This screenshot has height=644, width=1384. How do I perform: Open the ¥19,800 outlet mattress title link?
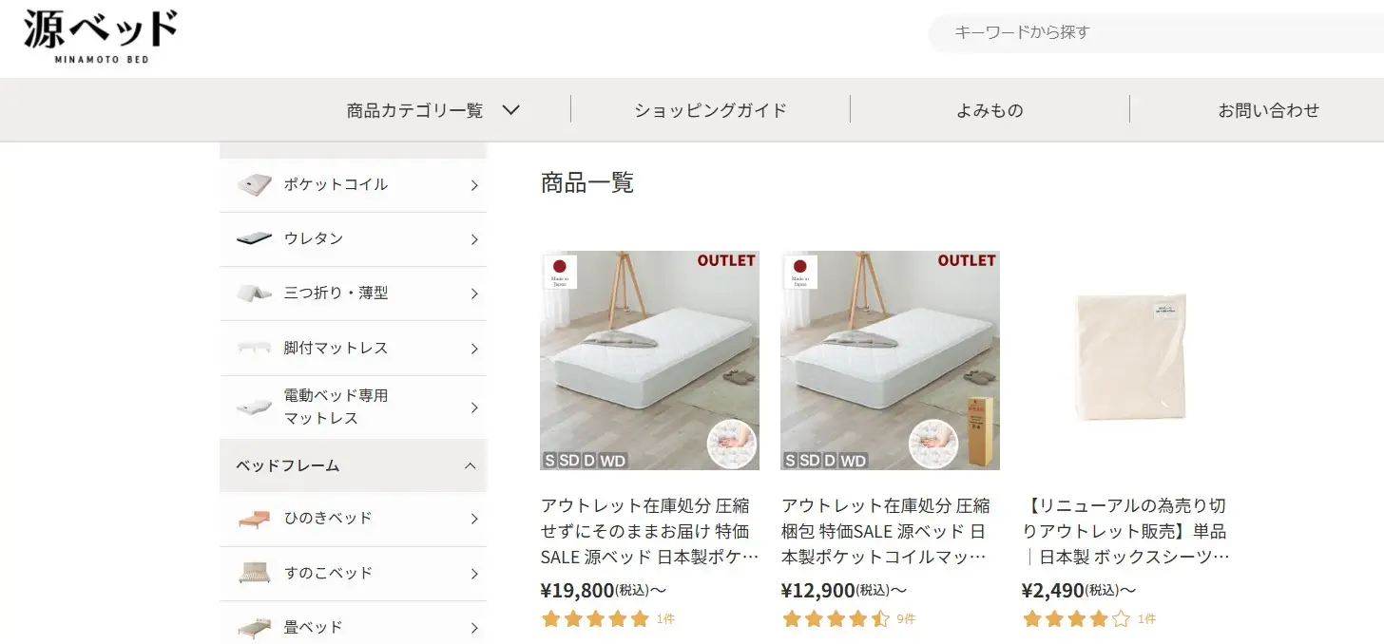click(x=650, y=531)
